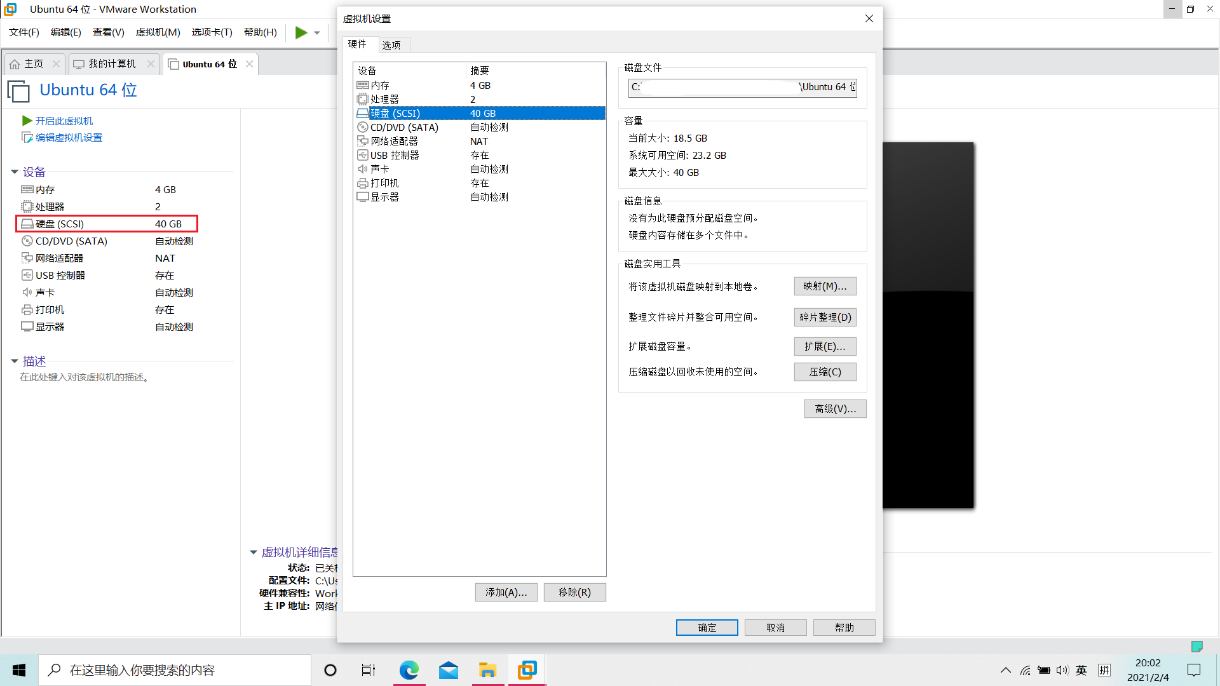The width and height of the screenshot is (1220, 686).
Task: Click the 编辑虚拟机设置 link
Action: point(68,137)
